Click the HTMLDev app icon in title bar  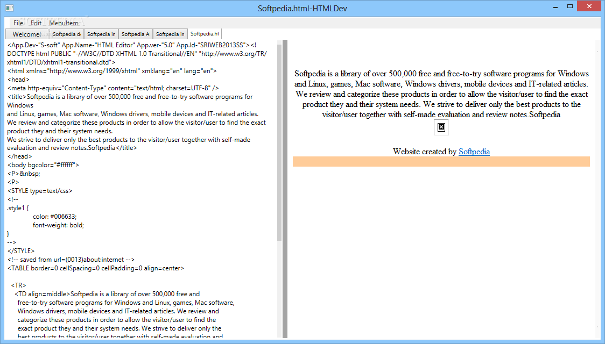pos(10,8)
